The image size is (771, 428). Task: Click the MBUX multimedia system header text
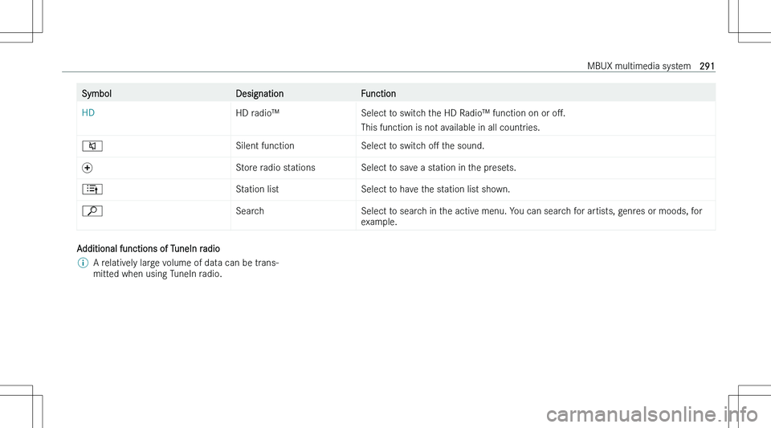(x=638, y=66)
